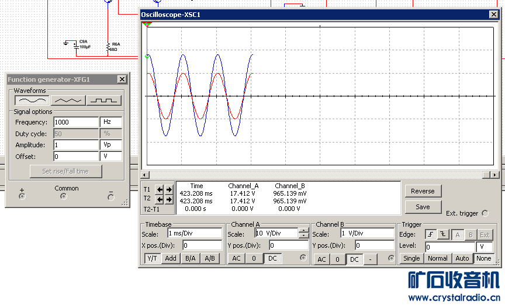Image resolution: width=505 pixels, height=305 pixels.
Task: Click the oscilloscope horizontal scrollbar right arrow
Action: pyautogui.click(x=495, y=175)
